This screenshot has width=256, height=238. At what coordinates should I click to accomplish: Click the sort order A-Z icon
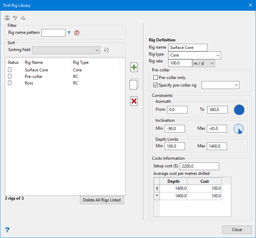point(106,50)
